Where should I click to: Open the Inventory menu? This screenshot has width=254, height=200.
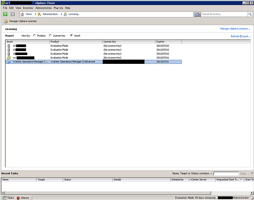pos(28,8)
